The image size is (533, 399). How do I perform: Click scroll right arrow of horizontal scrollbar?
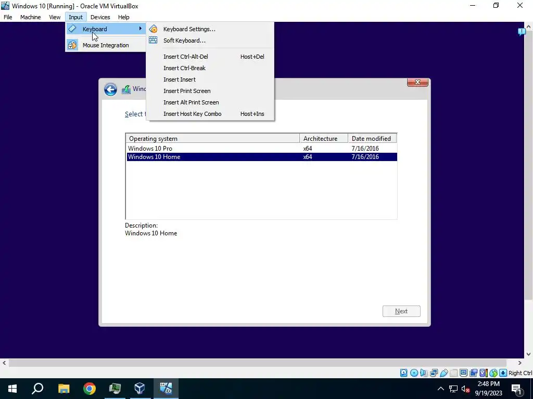[x=520, y=363]
